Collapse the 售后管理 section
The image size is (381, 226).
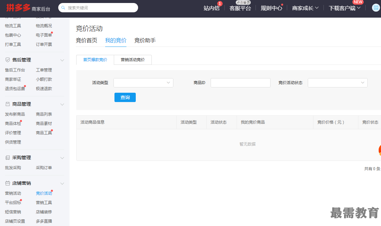click(x=62, y=60)
